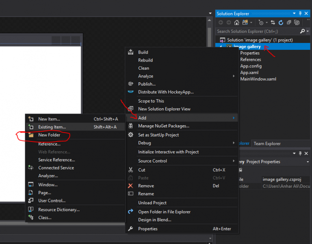Expand the Source Control submenu arrow
Viewport: 312px width, 244px height.
(234, 161)
